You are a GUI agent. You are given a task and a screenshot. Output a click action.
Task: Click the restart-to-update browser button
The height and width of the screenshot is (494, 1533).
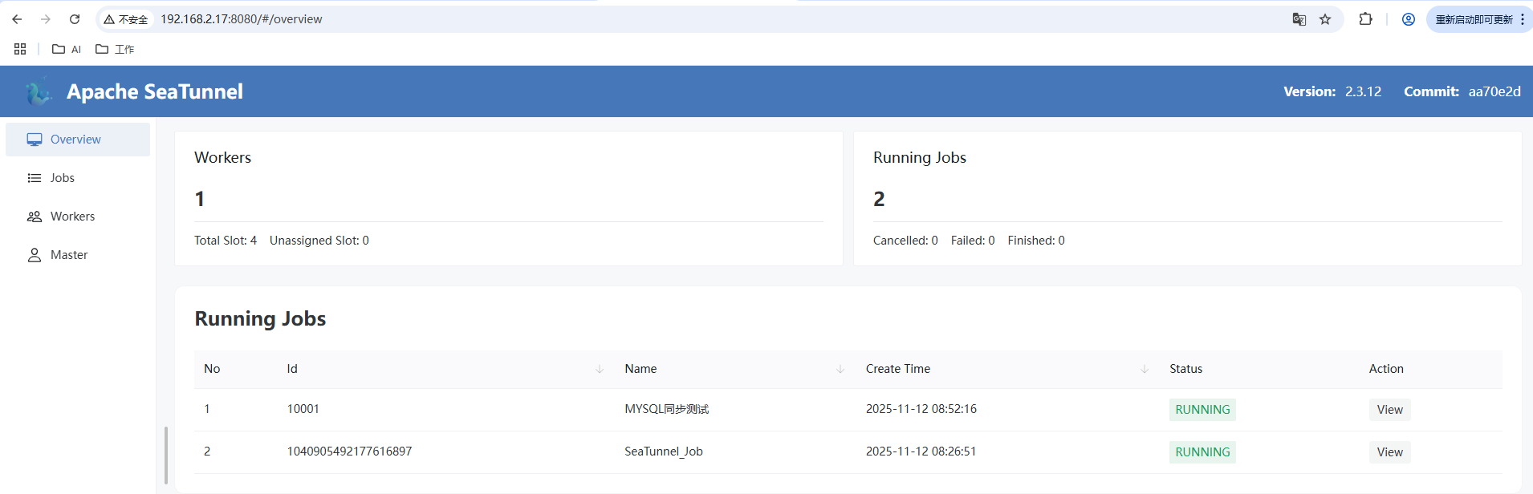click(x=1479, y=19)
